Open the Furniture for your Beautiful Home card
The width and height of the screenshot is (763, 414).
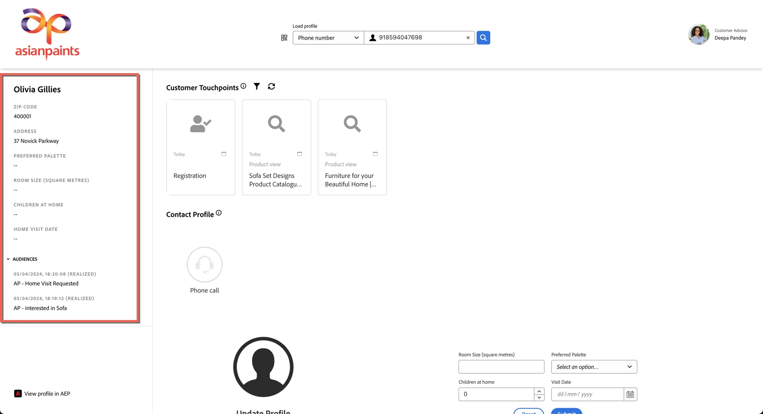352,147
